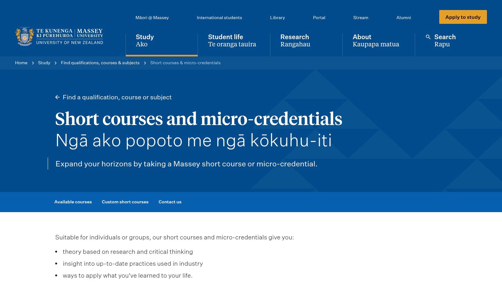The image size is (502, 282).
Task: Click the Apply to study button
Action: (463, 17)
